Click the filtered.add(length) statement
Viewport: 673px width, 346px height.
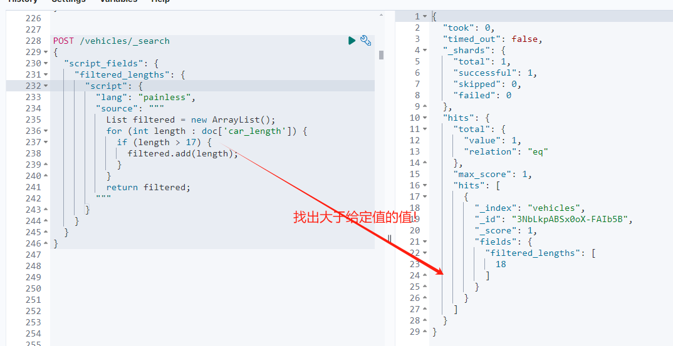pos(183,153)
